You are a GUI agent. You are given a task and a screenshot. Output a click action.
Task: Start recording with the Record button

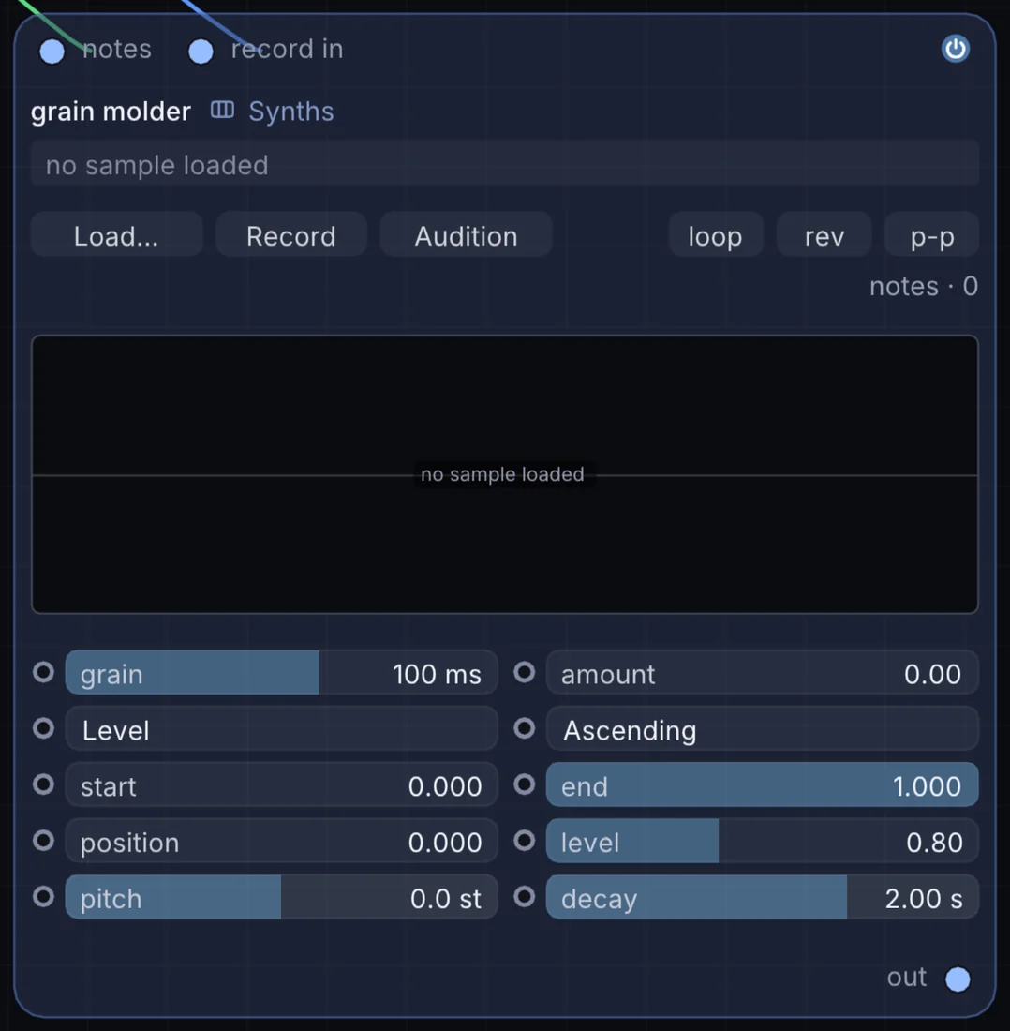click(291, 234)
